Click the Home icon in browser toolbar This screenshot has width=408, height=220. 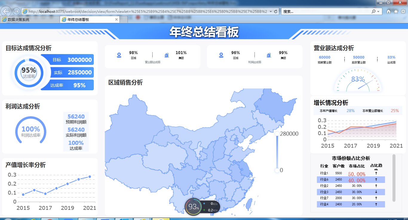(x=389, y=12)
